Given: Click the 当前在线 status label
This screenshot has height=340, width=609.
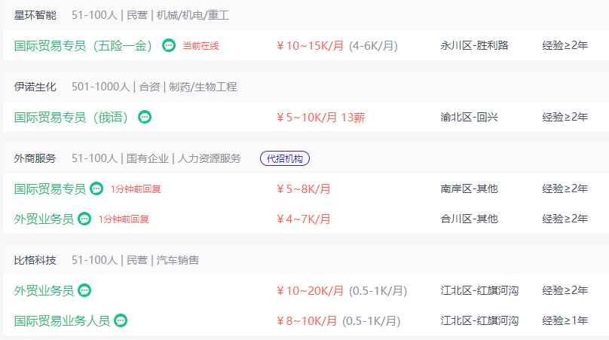Looking at the screenshot, I should pyautogui.click(x=200, y=46).
